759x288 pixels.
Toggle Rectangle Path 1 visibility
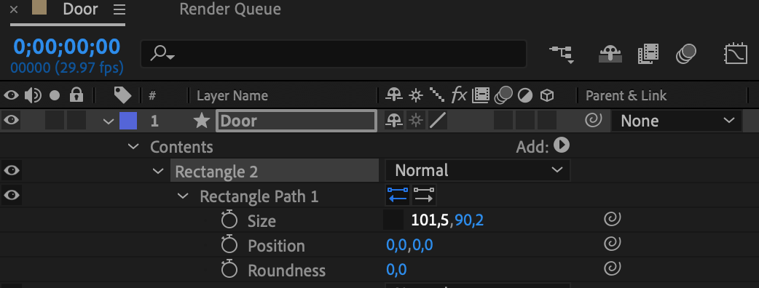(x=11, y=195)
